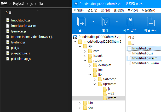
Task: Select the examples folder in tree
Action: [x=105, y=65]
